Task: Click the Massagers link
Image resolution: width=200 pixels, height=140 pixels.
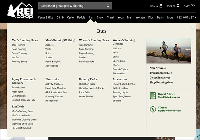Action: click(x=17, y=92)
